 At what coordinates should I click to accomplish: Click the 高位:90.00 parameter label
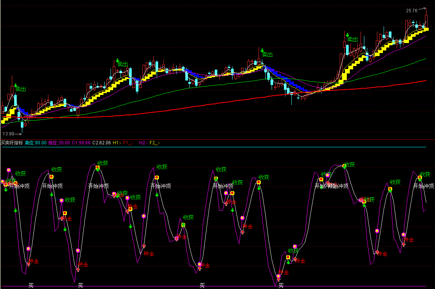[x=36, y=142]
